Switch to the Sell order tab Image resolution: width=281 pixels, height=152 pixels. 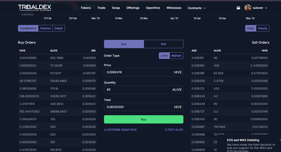164,44
